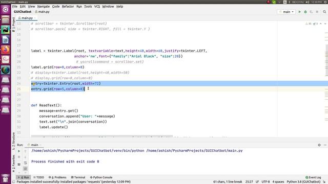The height and width of the screenshot is (184, 328).
Task: Open the File menu
Action: tap(15, 7)
